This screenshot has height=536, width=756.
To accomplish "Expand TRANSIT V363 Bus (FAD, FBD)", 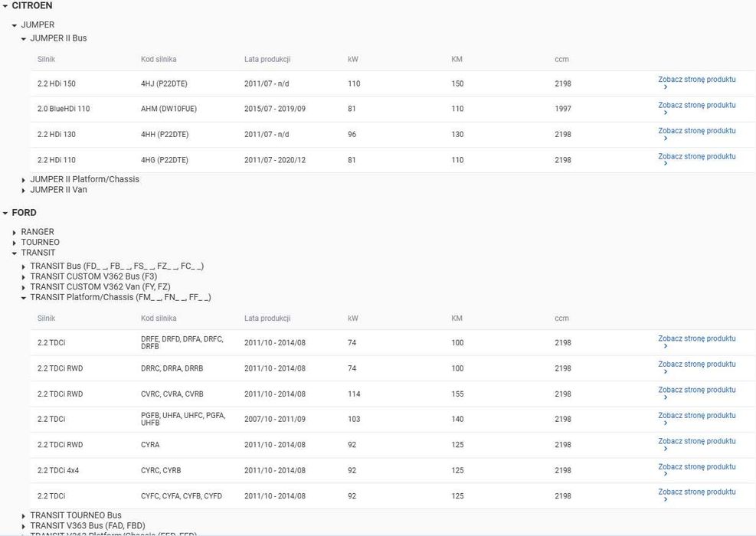I will pyautogui.click(x=24, y=526).
